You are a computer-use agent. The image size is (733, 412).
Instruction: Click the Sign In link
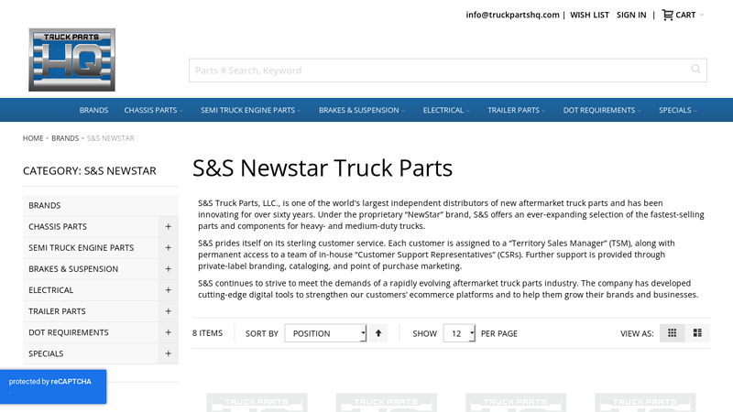[x=631, y=15]
